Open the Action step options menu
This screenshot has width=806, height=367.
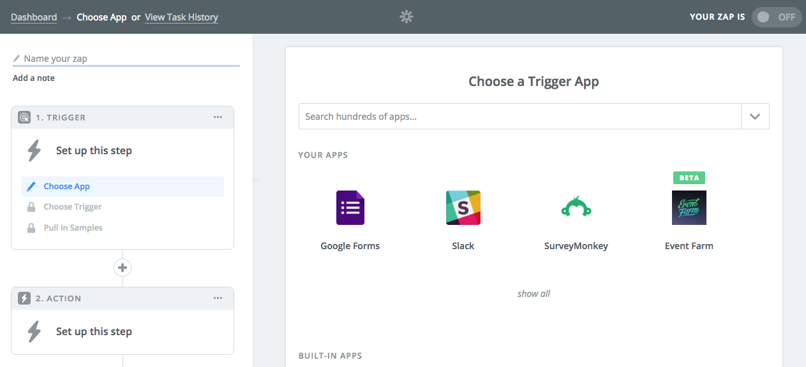click(218, 298)
